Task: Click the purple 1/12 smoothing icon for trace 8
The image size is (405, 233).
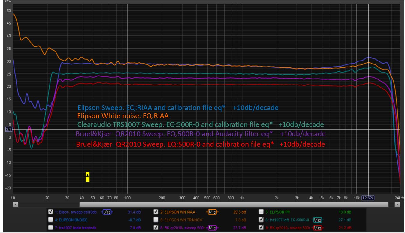Action: point(212,228)
